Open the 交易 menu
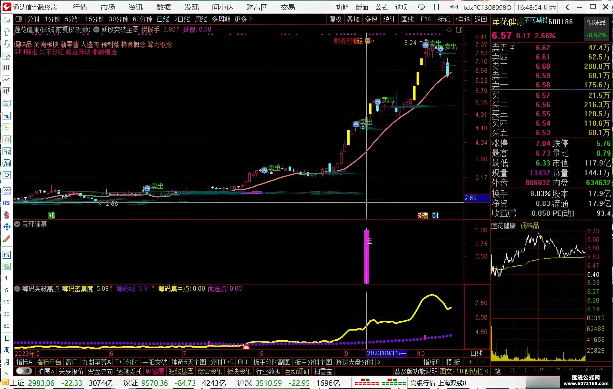Screen dimensions: 613x389 pos(288,7)
